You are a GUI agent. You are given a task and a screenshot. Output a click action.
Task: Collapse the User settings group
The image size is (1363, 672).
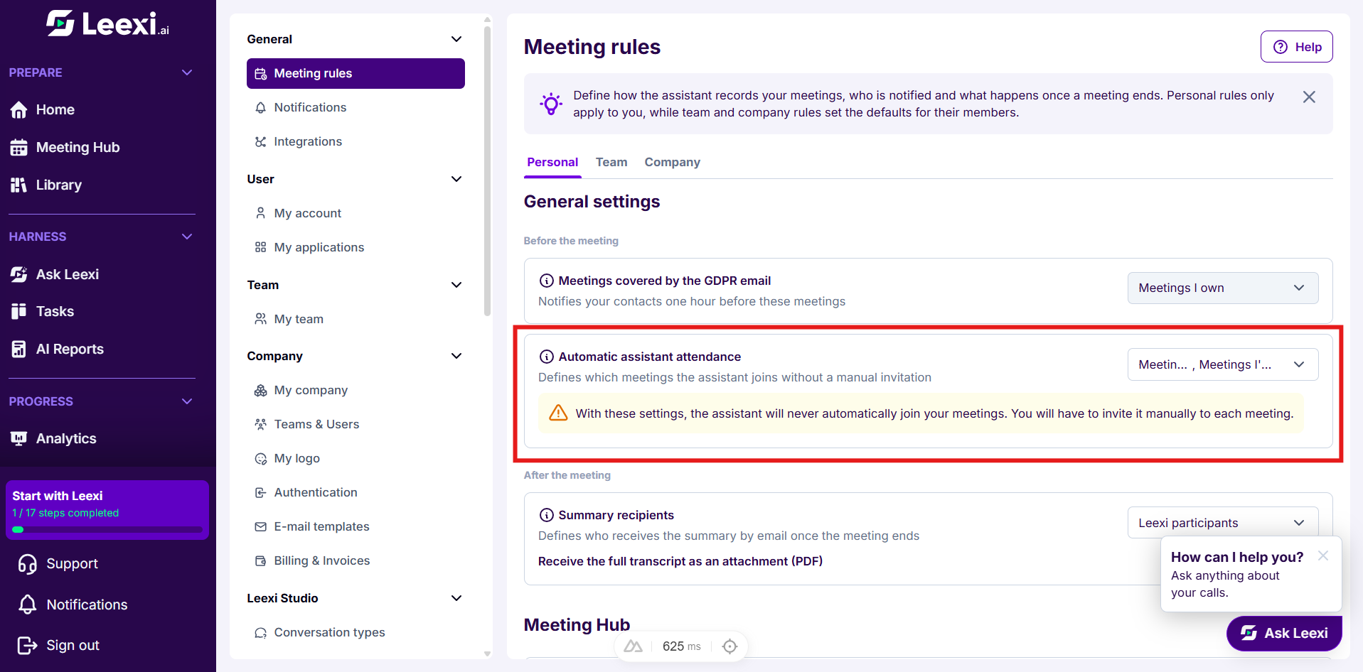click(x=456, y=179)
